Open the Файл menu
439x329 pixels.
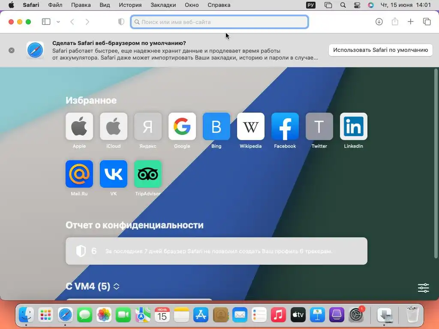click(55, 5)
